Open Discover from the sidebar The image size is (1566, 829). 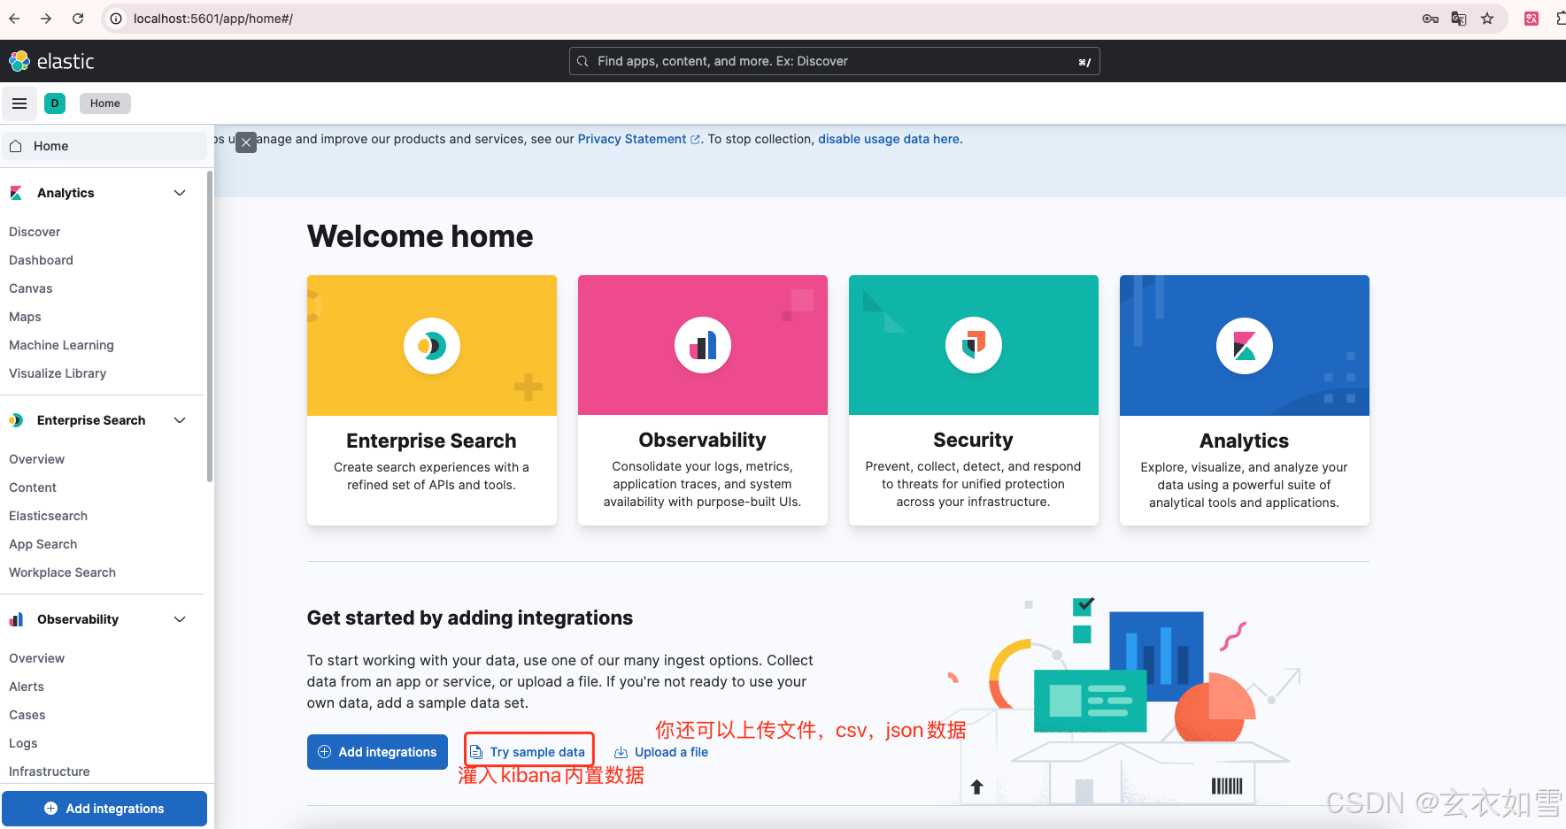35,232
